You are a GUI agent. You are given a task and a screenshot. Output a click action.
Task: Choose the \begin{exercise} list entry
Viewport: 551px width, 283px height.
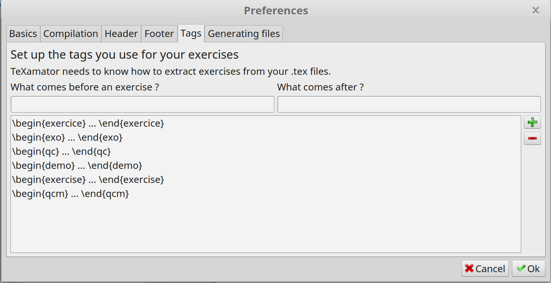[265, 180]
